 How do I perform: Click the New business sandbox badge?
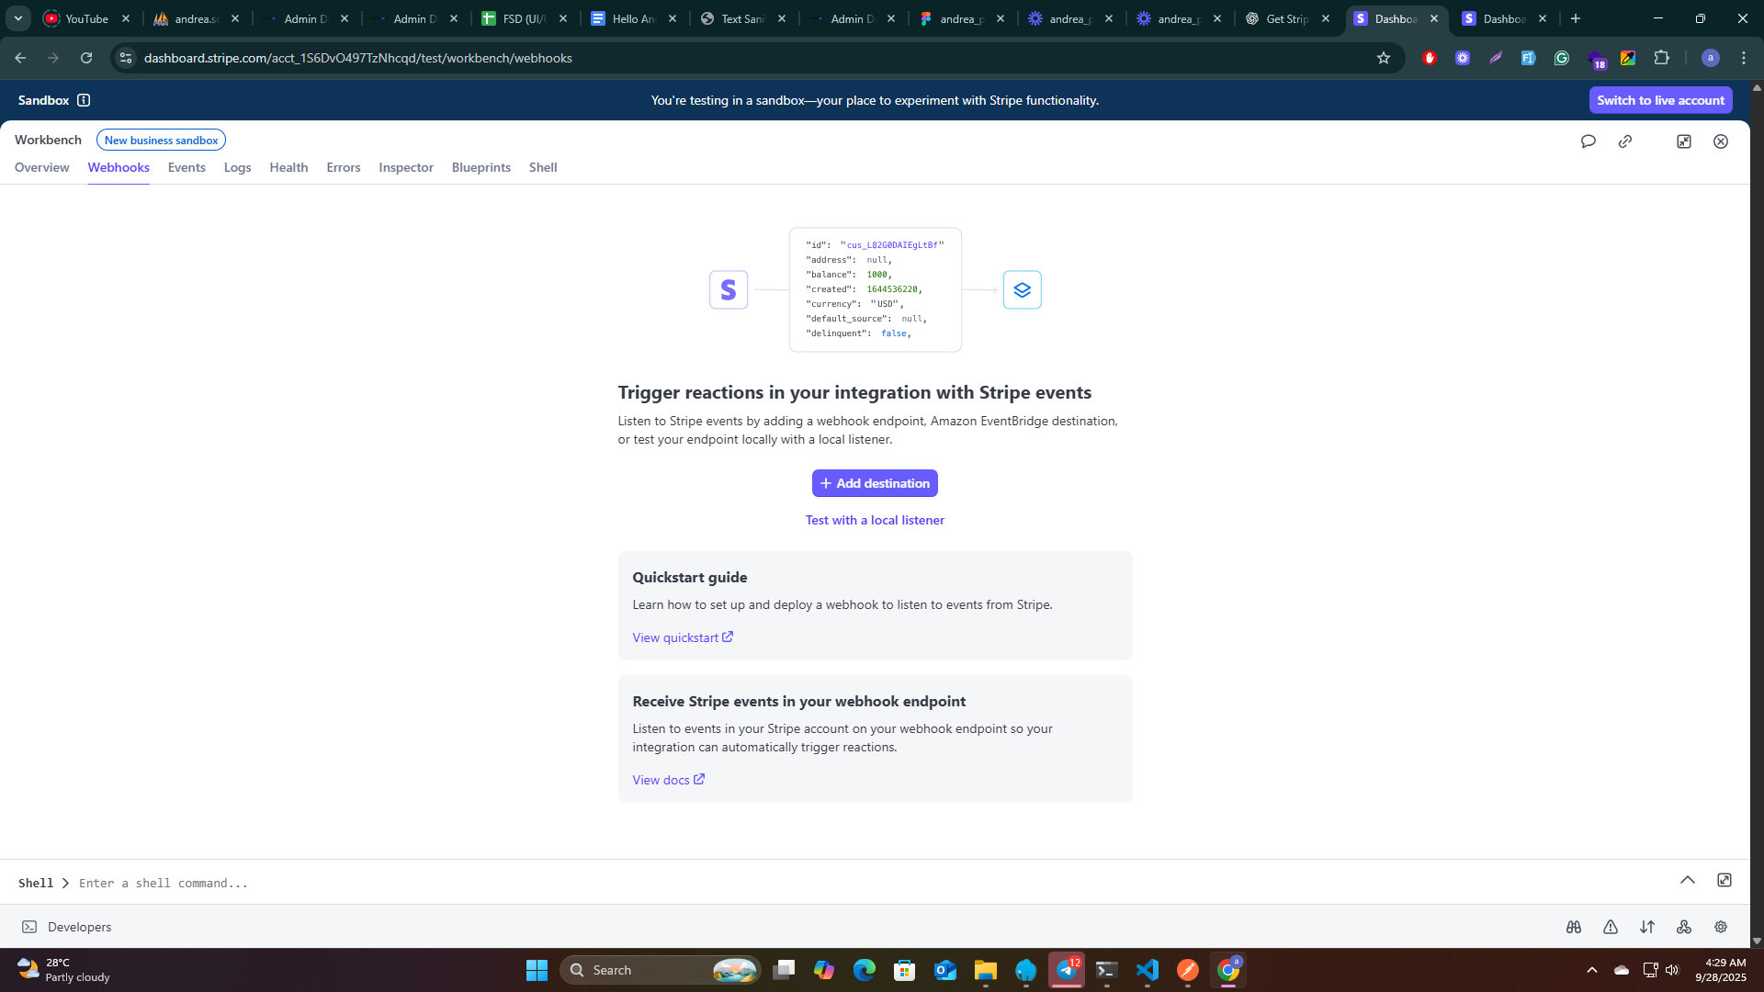(161, 141)
